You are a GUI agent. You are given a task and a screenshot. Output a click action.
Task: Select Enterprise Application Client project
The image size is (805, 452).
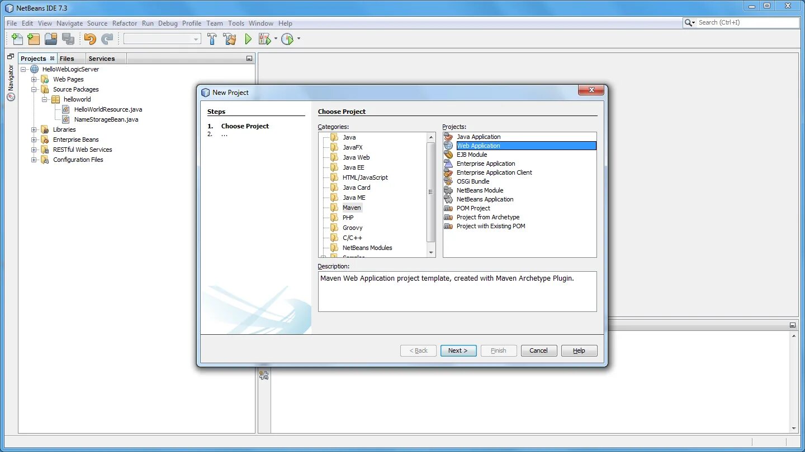click(x=494, y=172)
